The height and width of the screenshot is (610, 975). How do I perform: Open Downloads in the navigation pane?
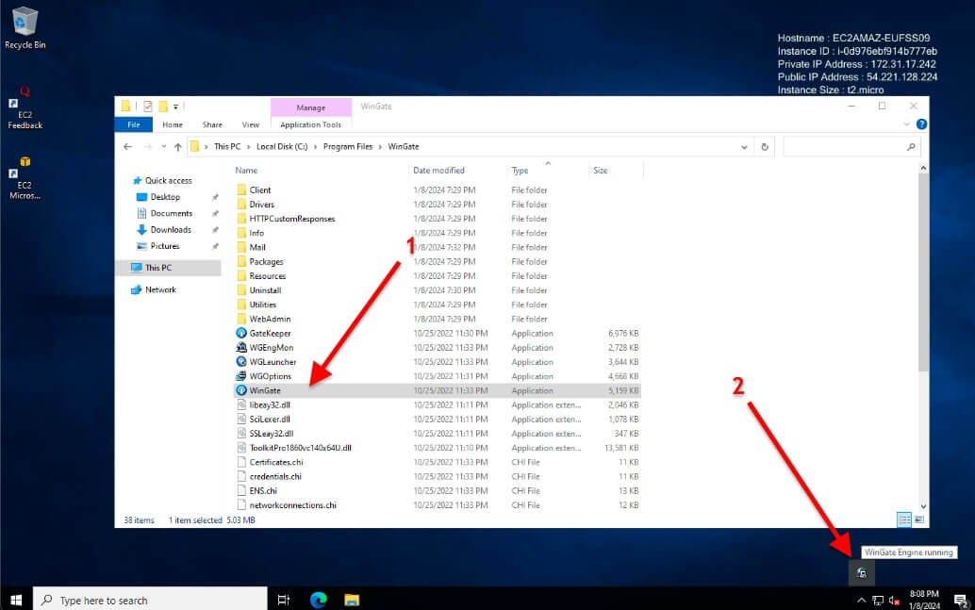pos(171,230)
